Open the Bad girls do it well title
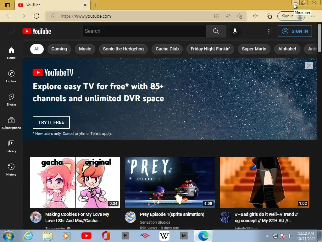 pos(266,217)
